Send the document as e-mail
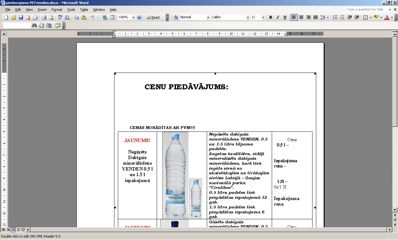 (35, 17)
